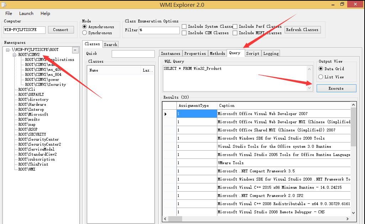Screen dimensions: 365x224
Task: Click the Computer name input field
Action: click(x=25, y=30)
